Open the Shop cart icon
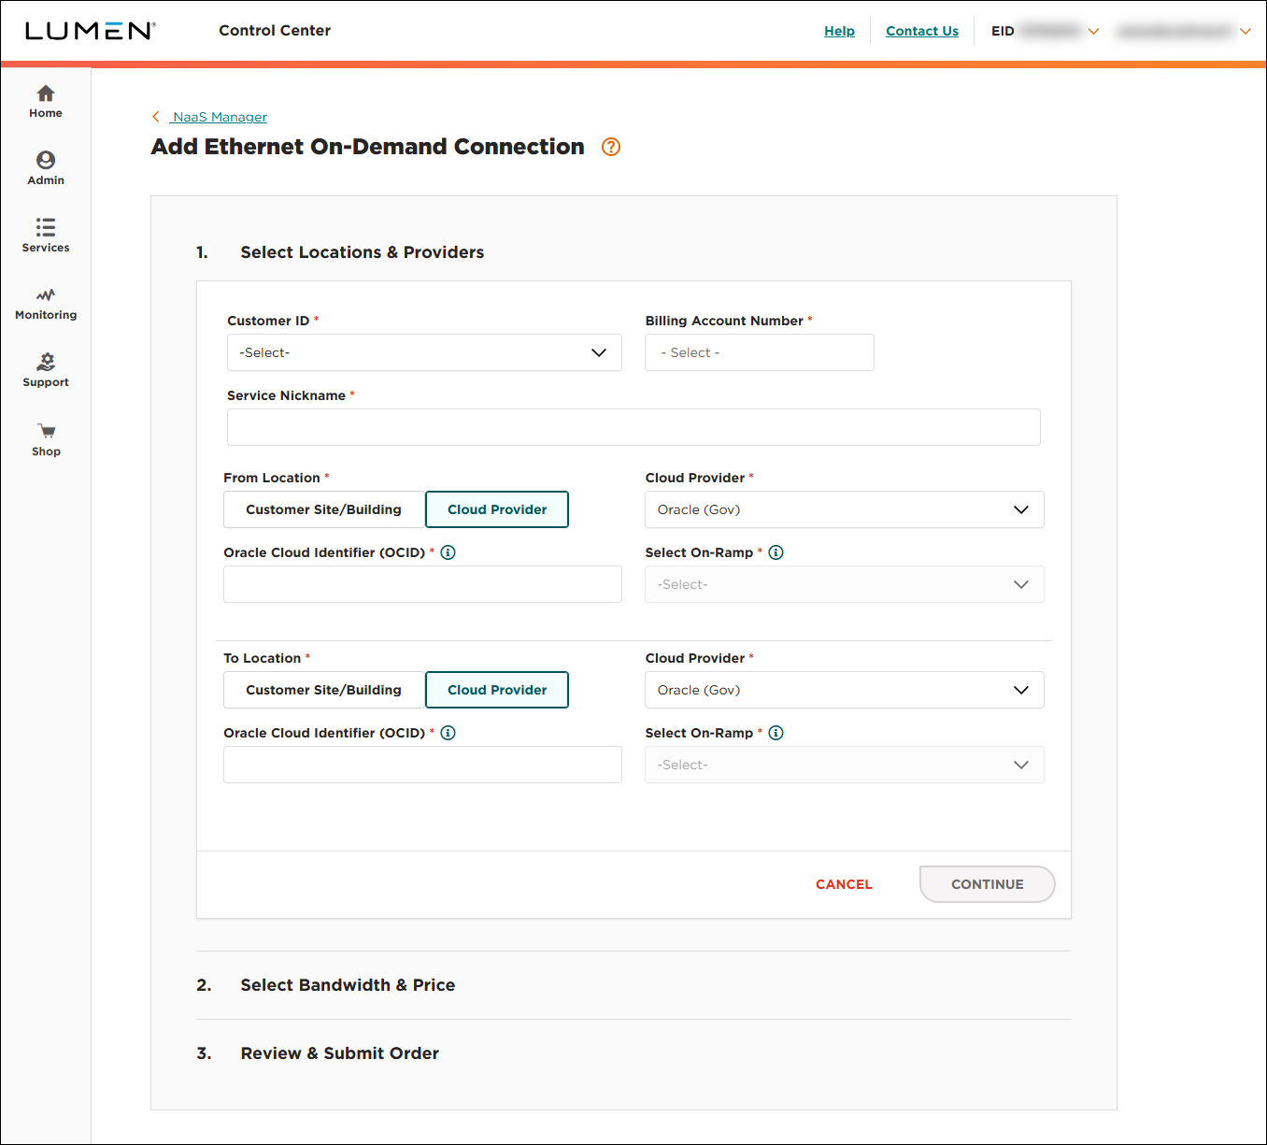1267x1145 pixels. [x=46, y=431]
